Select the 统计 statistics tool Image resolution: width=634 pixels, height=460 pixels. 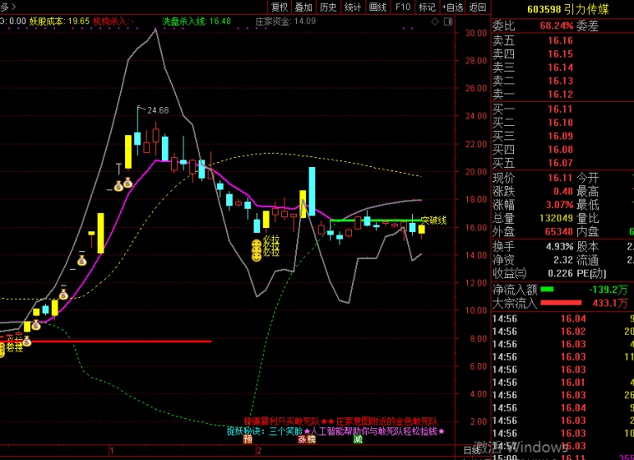pos(353,7)
